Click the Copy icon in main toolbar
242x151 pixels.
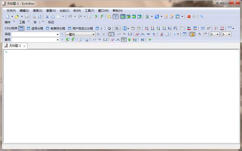[53, 17]
